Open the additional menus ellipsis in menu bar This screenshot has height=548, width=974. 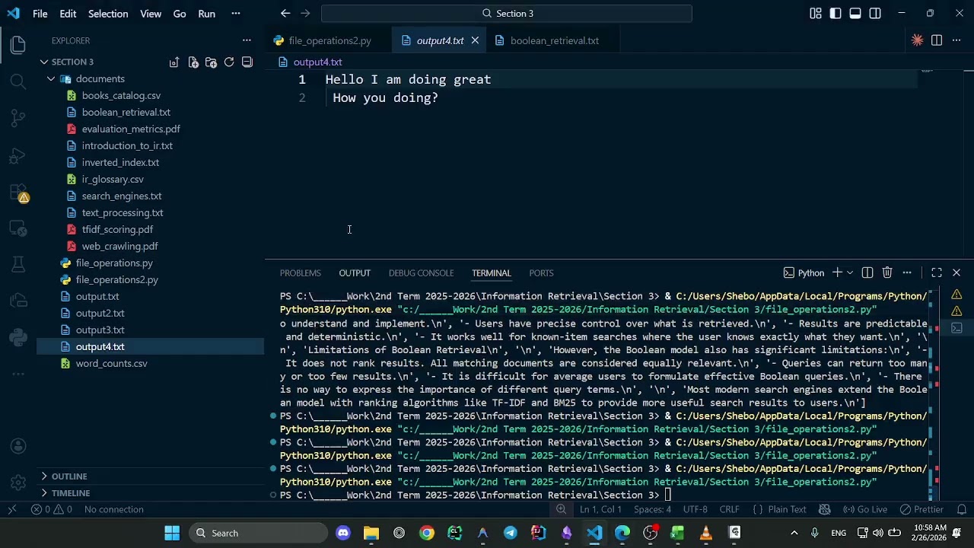[x=236, y=14]
